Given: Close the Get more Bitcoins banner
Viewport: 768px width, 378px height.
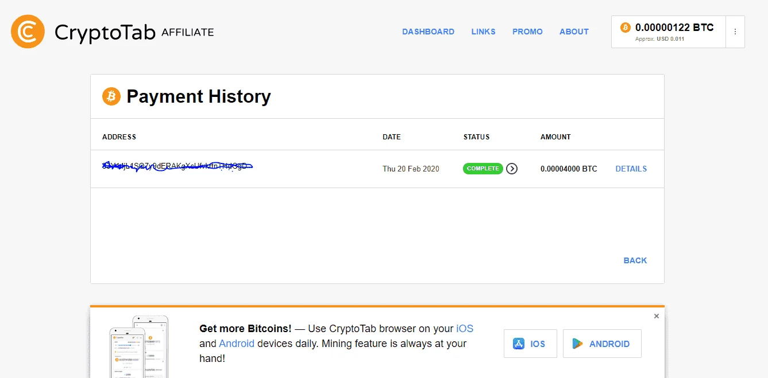Looking at the screenshot, I should coord(657,316).
